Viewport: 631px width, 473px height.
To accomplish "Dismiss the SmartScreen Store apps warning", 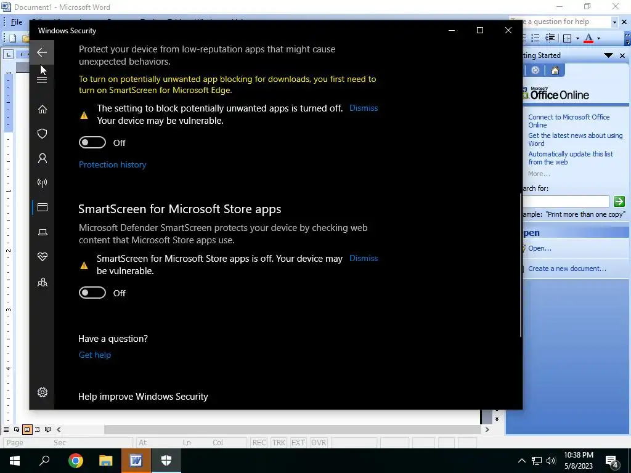I will pyautogui.click(x=364, y=258).
